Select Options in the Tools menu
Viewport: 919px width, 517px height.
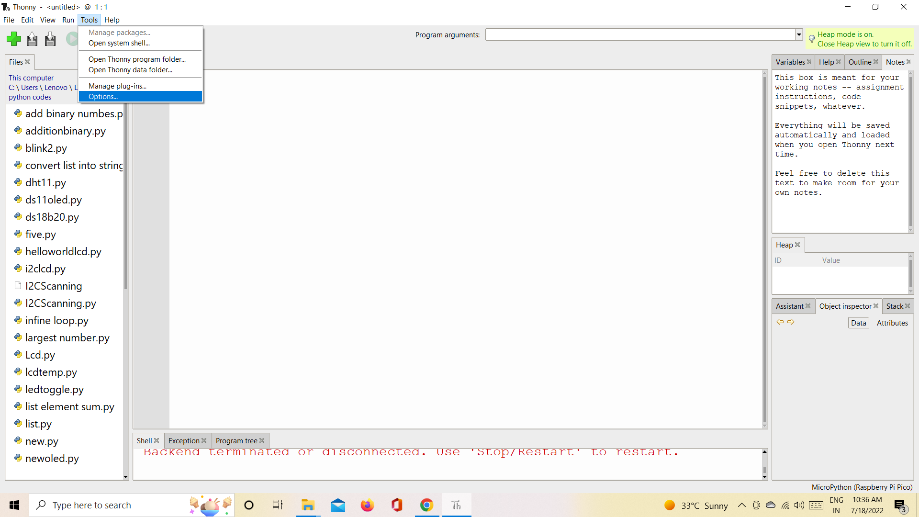[x=103, y=97]
